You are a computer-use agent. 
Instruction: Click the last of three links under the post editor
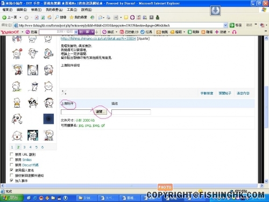tap(243, 93)
